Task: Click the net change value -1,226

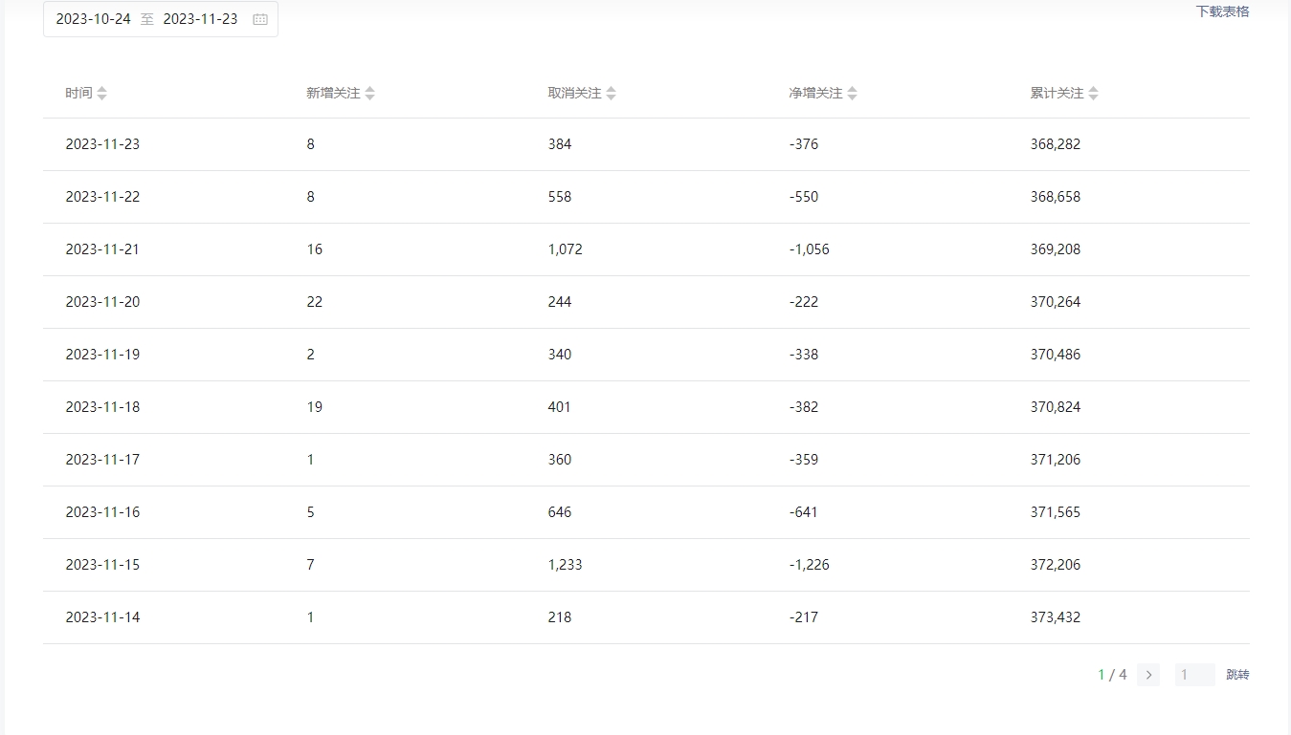Action: [x=810, y=565]
